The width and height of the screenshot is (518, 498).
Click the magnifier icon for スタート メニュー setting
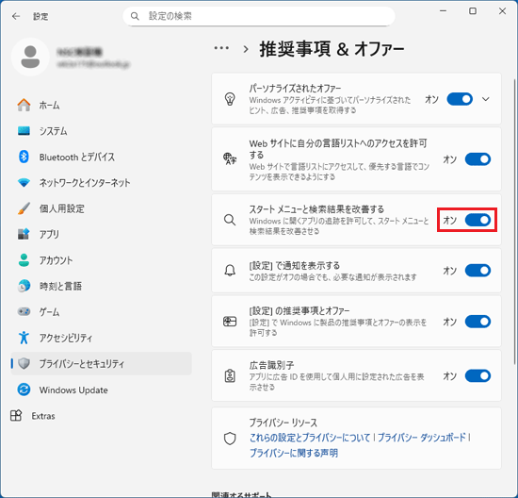coord(230,220)
